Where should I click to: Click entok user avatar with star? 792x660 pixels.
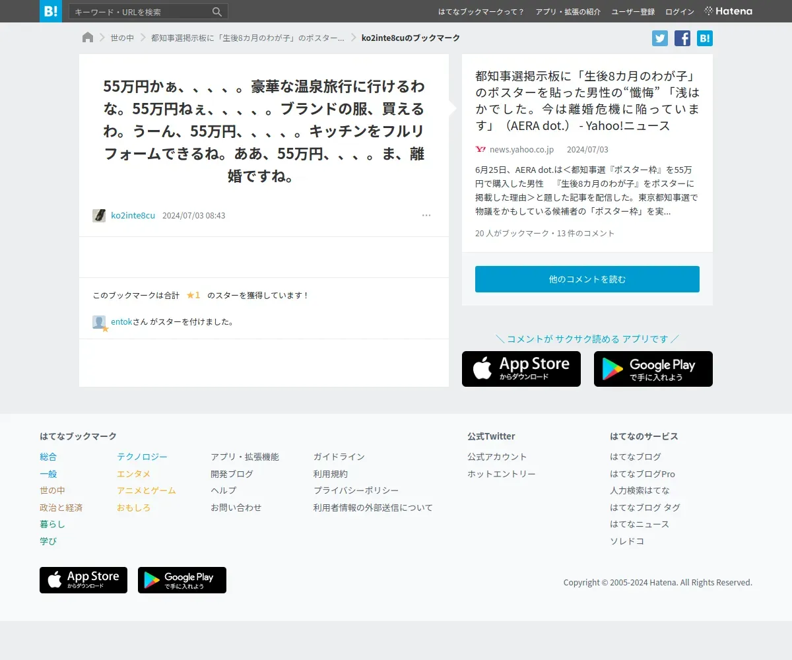click(100, 323)
